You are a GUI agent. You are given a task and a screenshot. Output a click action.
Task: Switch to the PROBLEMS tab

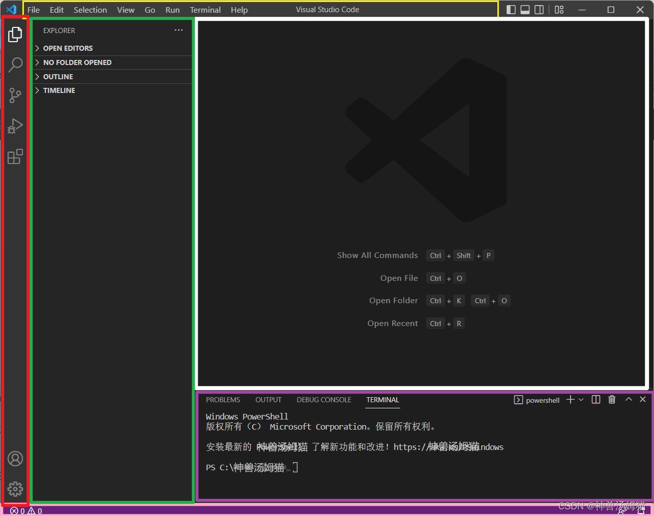click(223, 400)
